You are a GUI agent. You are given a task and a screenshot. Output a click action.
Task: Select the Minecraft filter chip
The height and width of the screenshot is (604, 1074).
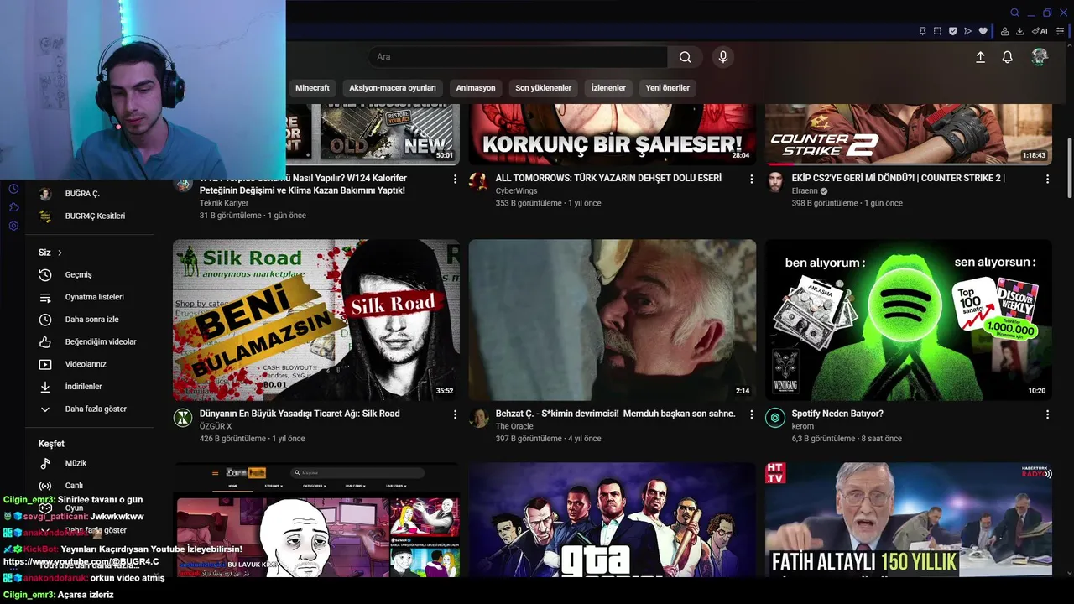tap(312, 88)
